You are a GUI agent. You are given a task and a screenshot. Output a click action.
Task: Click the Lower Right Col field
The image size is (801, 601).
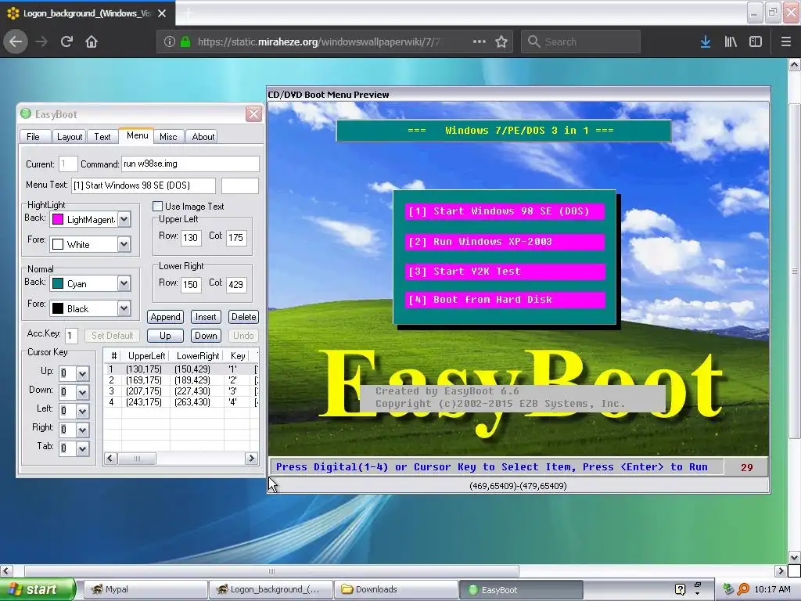point(236,285)
